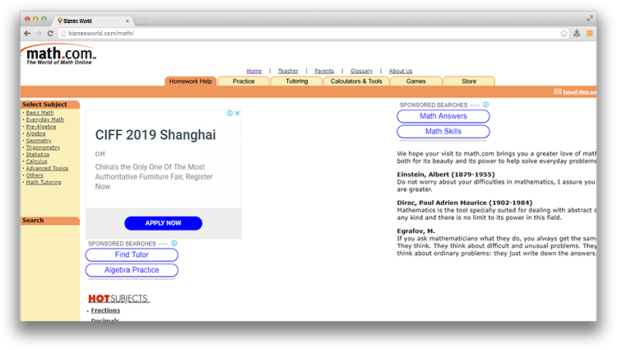The height and width of the screenshot is (350, 617).
Task: Click info icon beside right Sponsored Searches
Action: click(485, 105)
